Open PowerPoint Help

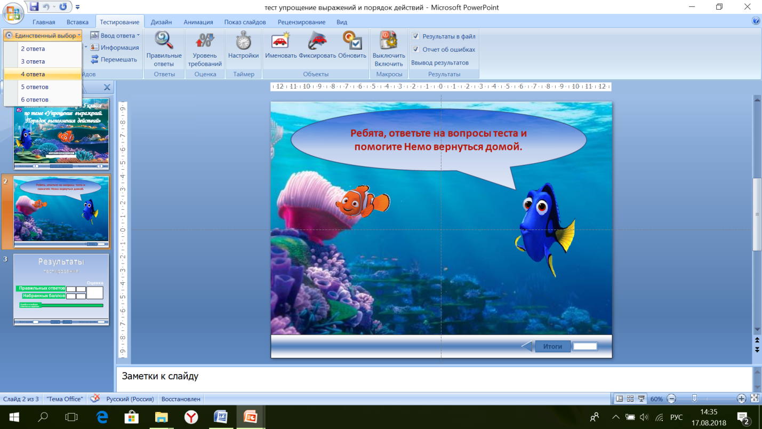click(756, 21)
